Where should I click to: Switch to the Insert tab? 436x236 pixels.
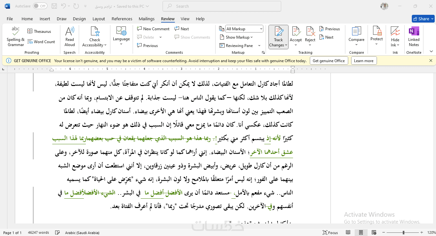45,19
